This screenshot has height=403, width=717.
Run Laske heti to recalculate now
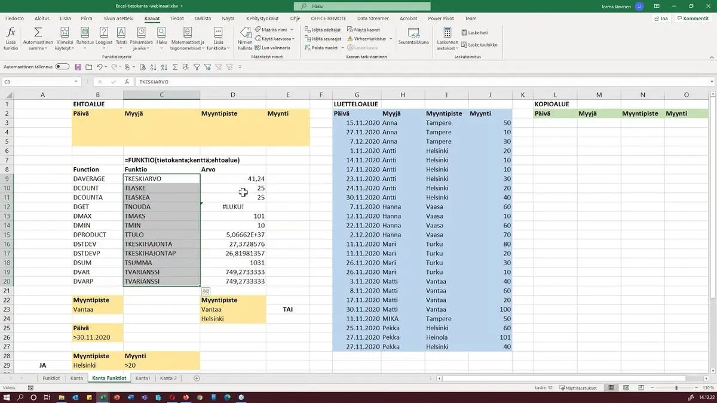tap(474, 33)
